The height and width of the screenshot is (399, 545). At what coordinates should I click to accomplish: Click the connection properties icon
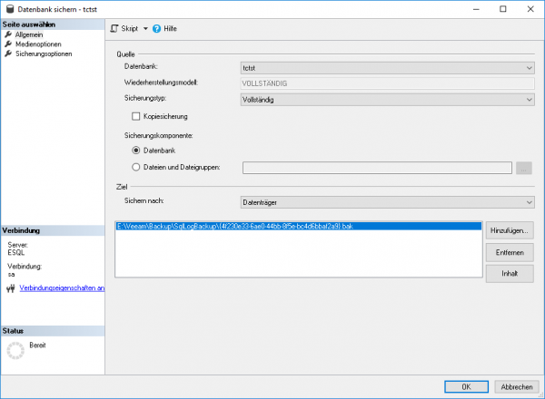click(x=10, y=289)
